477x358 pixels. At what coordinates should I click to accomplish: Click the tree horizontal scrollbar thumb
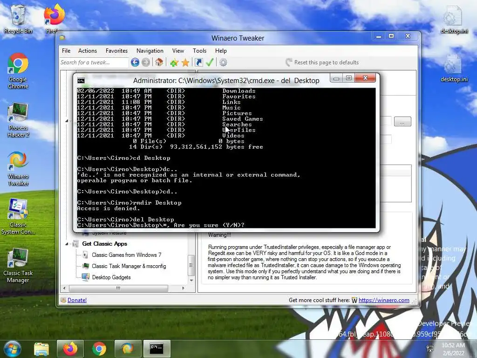pos(118,288)
